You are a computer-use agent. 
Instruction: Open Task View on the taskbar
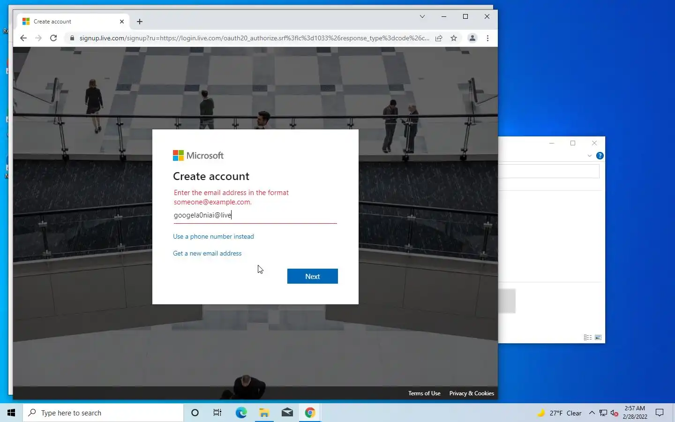point(217,413)
